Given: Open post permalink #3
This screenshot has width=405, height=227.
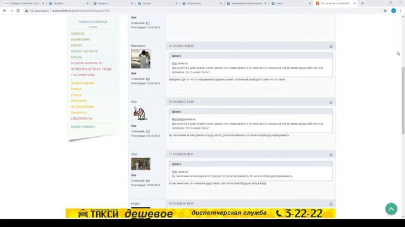Looking at the screenshot, I should (331, 102).
